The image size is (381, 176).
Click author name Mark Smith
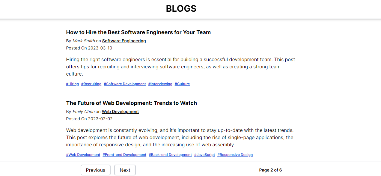click(x=84, y=41)
